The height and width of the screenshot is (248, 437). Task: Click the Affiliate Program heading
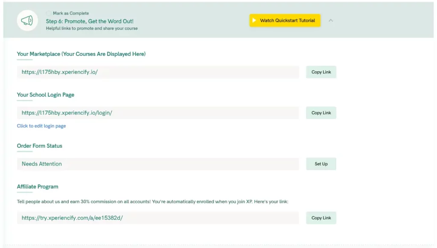(x=38, y=186)
